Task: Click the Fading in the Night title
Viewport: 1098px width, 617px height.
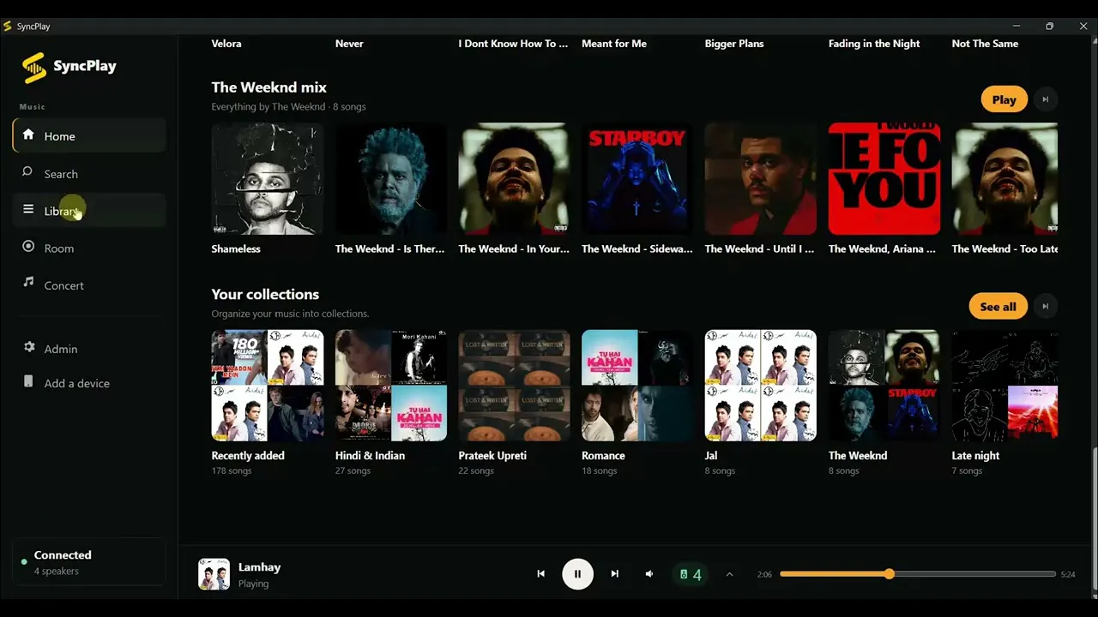Action: [x=874, y=44]
